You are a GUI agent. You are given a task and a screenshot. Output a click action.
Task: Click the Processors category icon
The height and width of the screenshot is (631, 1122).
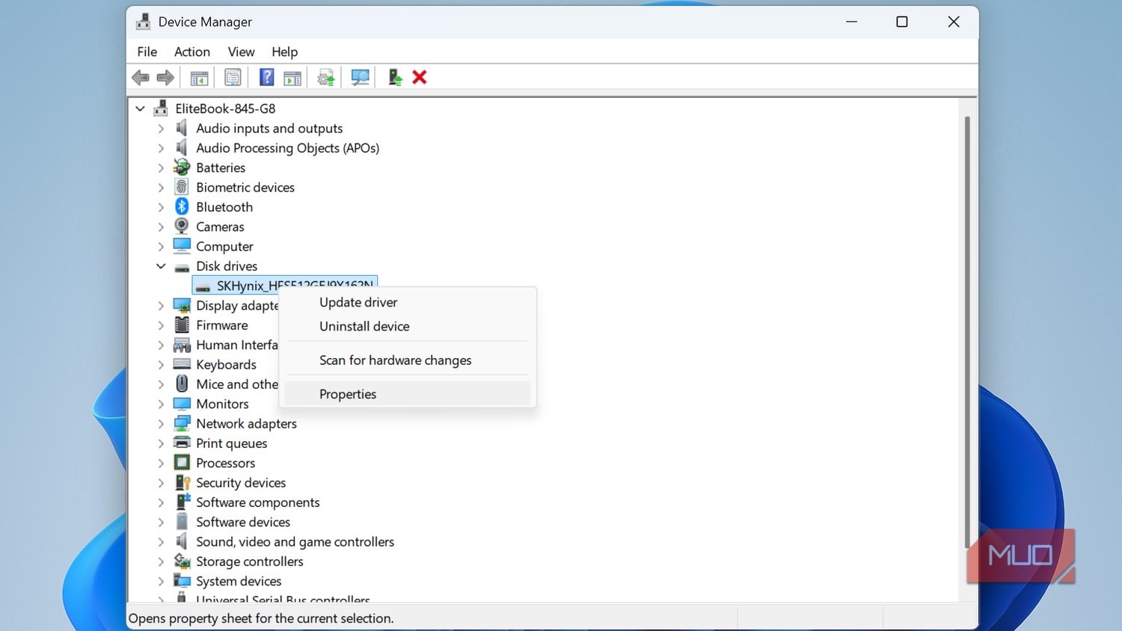pos(182,462)
